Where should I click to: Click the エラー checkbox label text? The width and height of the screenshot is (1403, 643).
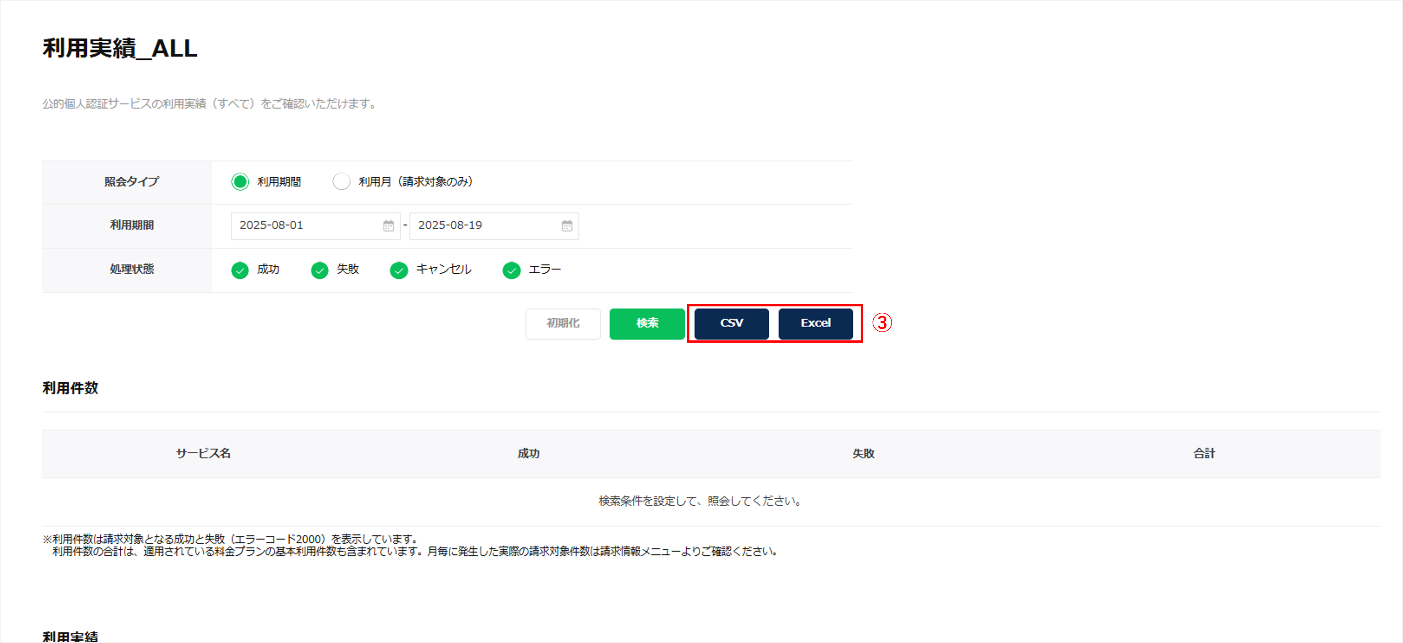coord(544,269)
